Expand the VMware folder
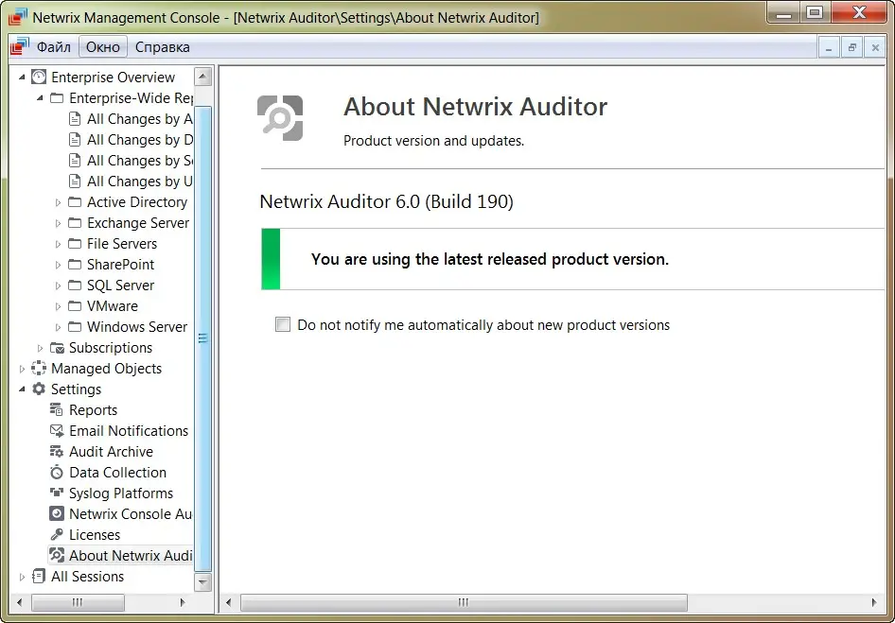This screenshot has width=895, height=623. pyautogui.click(x=58, y=306)
